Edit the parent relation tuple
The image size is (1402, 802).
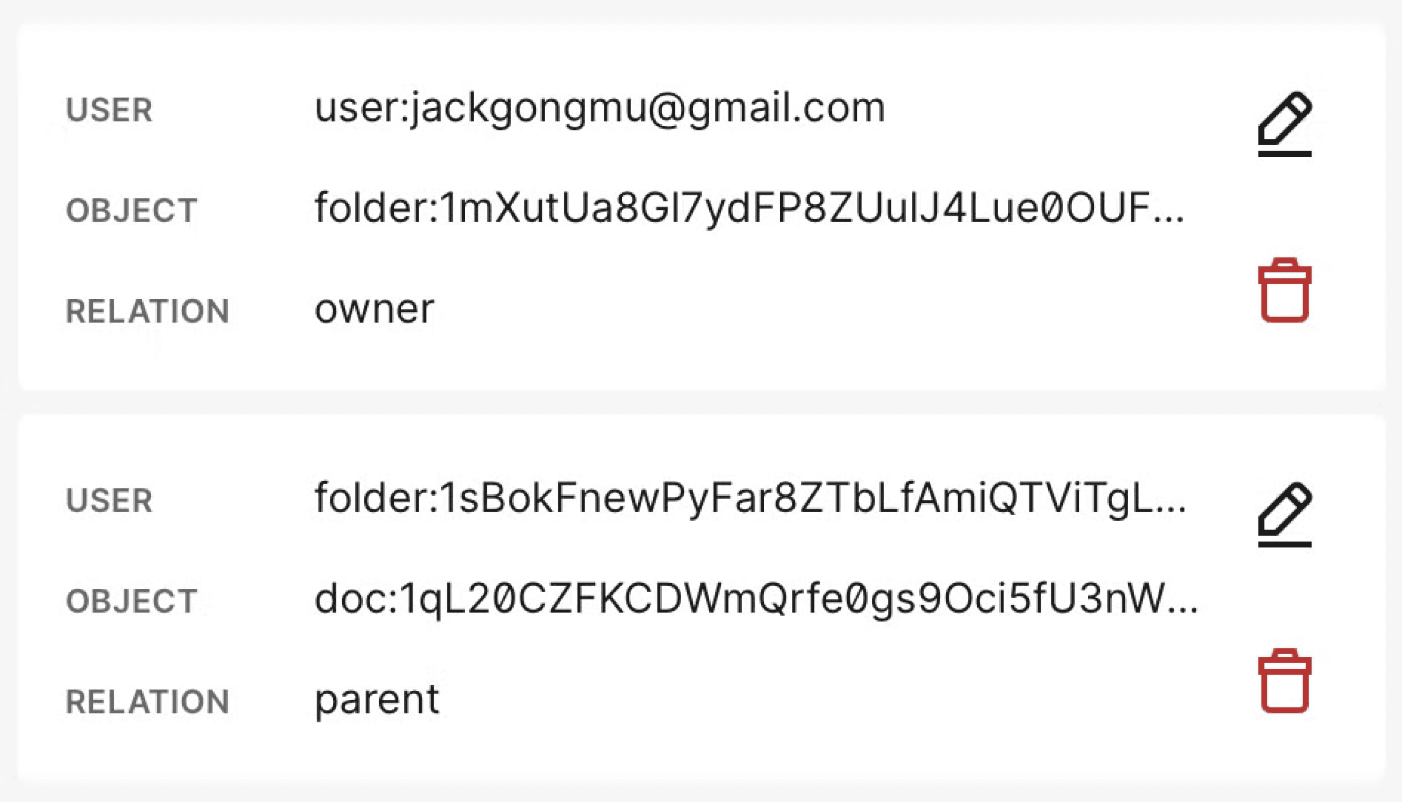(x=1284, y=514)
